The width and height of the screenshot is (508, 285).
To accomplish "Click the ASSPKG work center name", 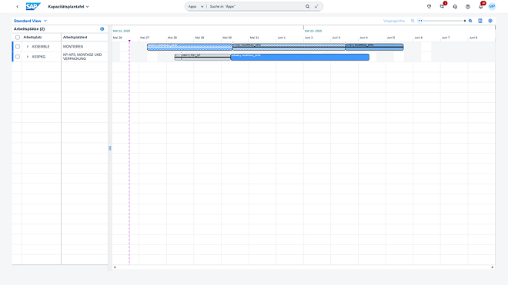I will pos(38,57).
